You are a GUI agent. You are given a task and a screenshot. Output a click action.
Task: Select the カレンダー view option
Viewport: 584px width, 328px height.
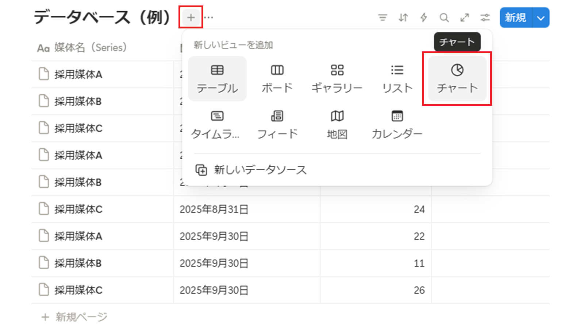[397, 125]
